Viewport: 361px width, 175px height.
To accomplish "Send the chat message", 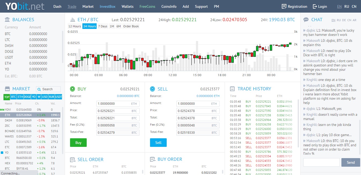I will click(x=351, y=162).
